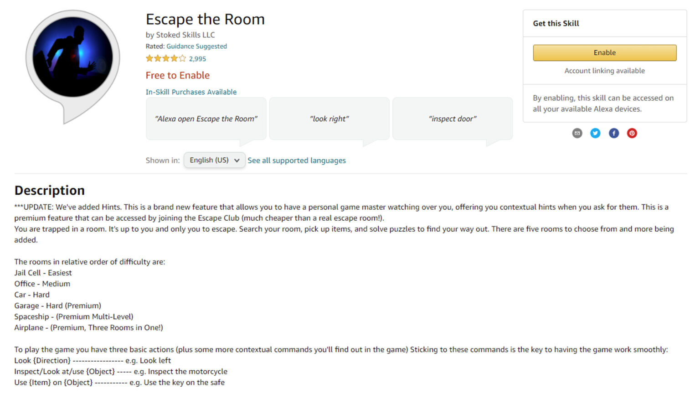View the 2,995 customer ratings
Image resolution: width=700 pixels, height=394 pixels.
tap(197, 59)
